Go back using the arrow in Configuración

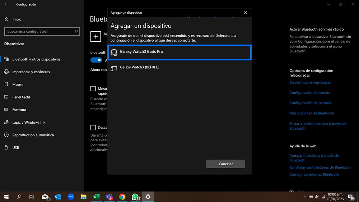click(x=6, y=4)
